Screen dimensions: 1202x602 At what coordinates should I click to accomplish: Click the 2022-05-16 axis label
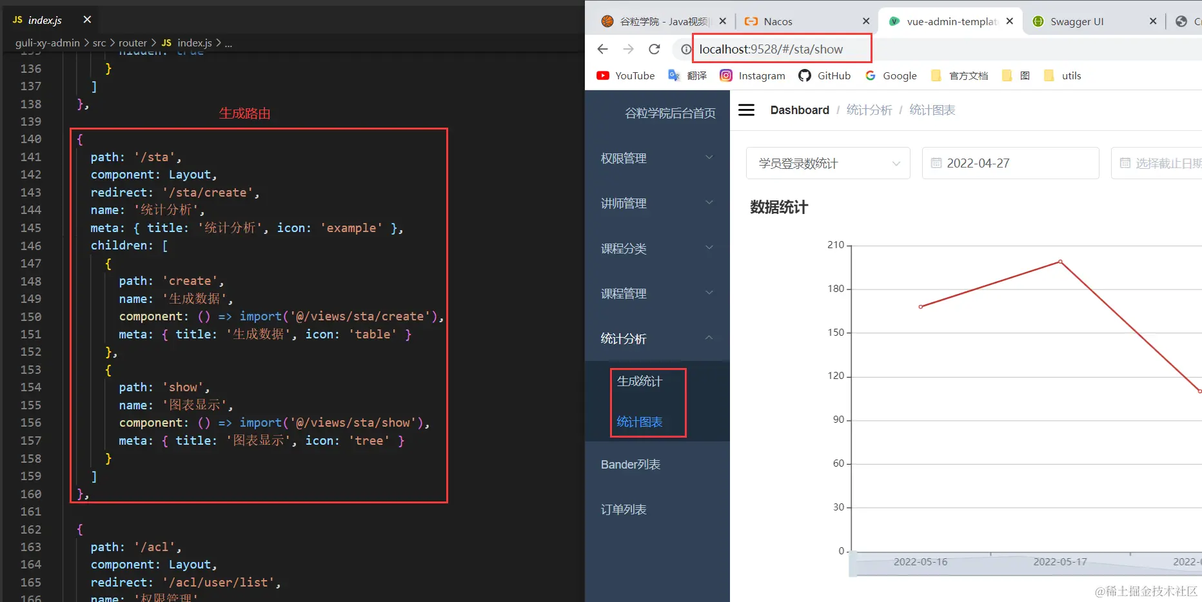pos(920,562)
